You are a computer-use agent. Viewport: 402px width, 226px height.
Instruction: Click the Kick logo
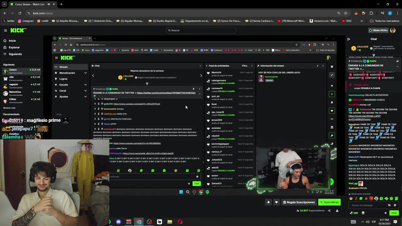tap(19, 30)
